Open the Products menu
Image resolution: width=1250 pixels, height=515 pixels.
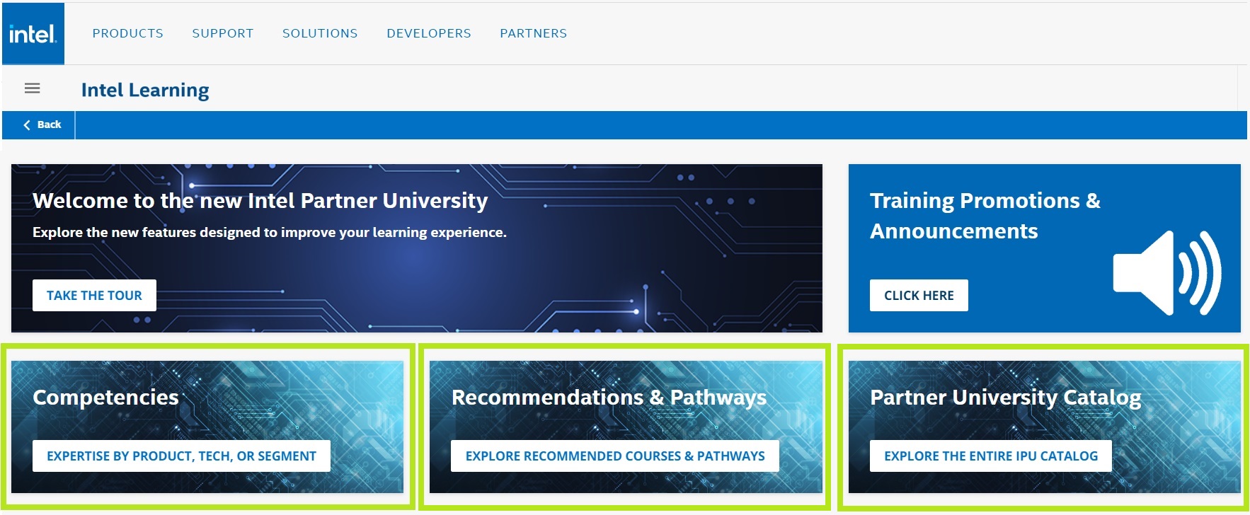click(127, 33)
